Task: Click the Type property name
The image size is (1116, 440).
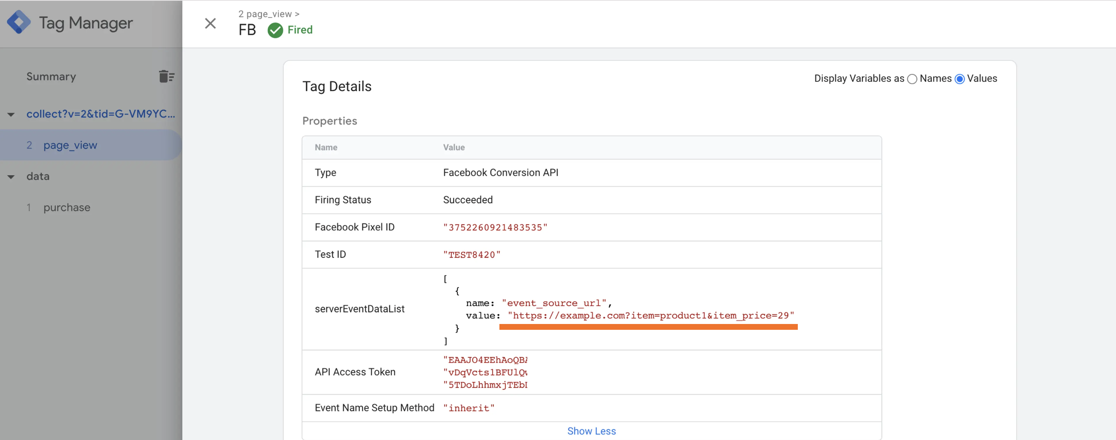Action: coord(325,173)
